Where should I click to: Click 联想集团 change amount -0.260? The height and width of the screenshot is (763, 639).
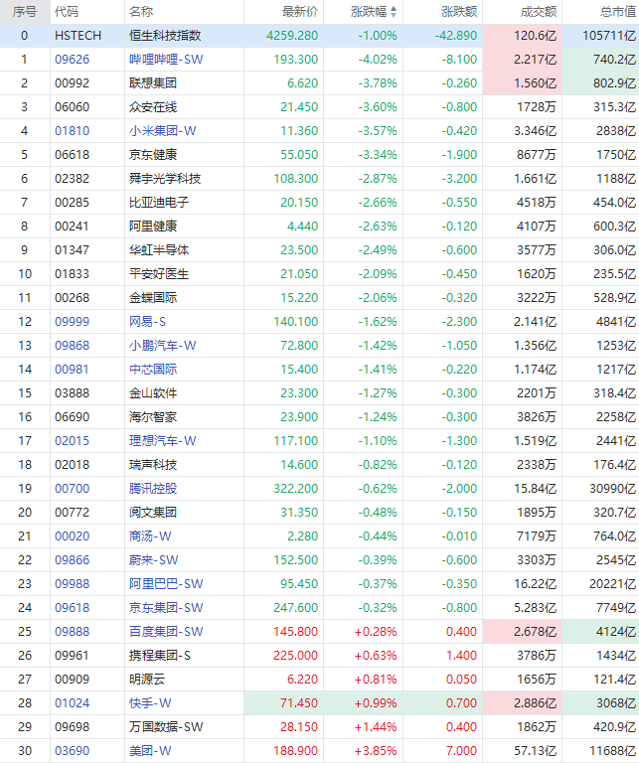point(459,83)
